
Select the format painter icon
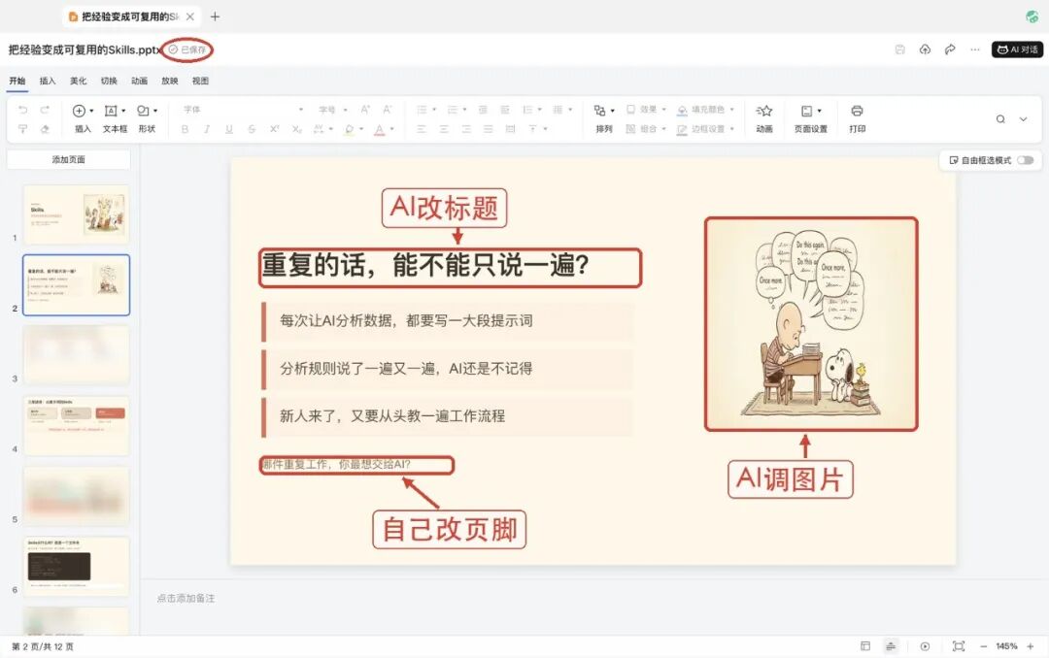tap(22, 129)
